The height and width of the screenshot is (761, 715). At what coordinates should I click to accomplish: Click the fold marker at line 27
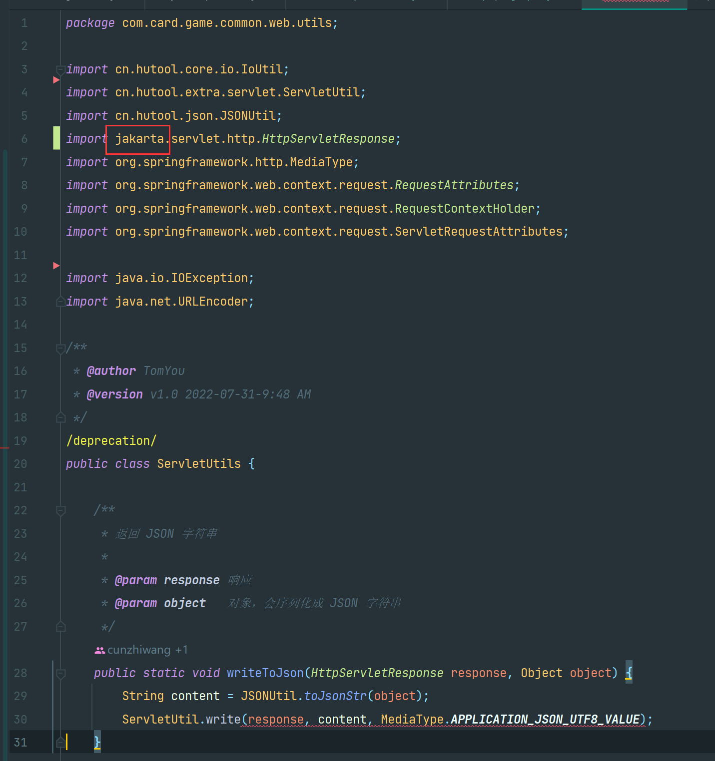(x=60, y=626)
